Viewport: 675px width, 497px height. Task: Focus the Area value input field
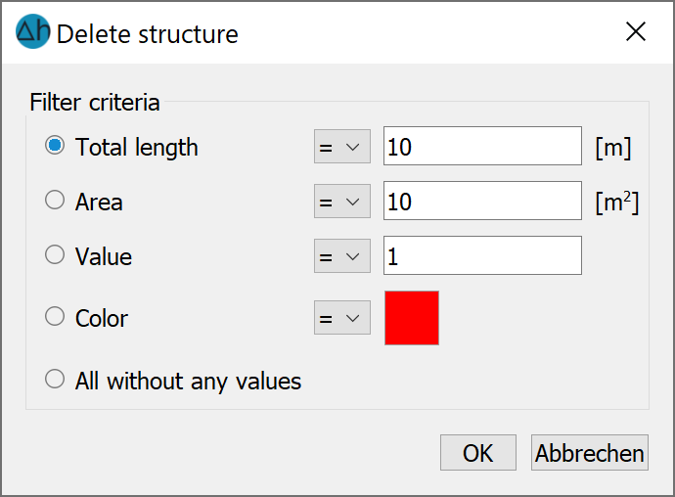click(482, 201)
